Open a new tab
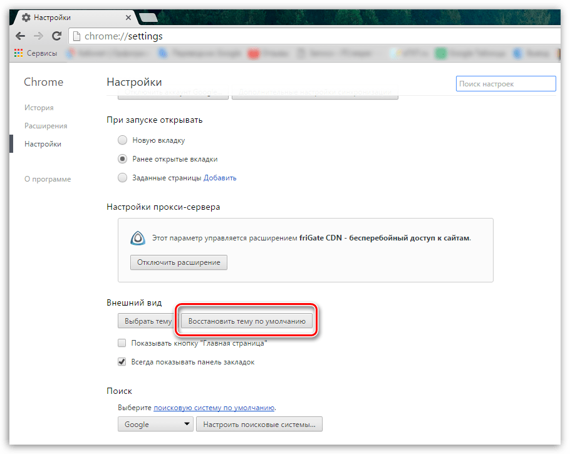 tap(148, 18)
